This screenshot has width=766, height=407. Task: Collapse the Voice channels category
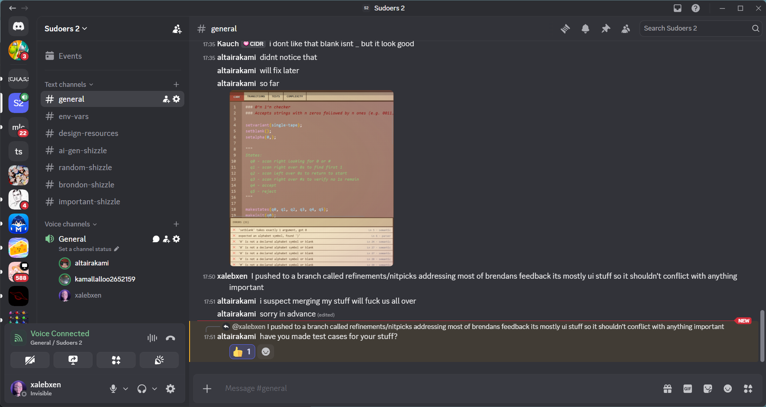pos(71,224)
